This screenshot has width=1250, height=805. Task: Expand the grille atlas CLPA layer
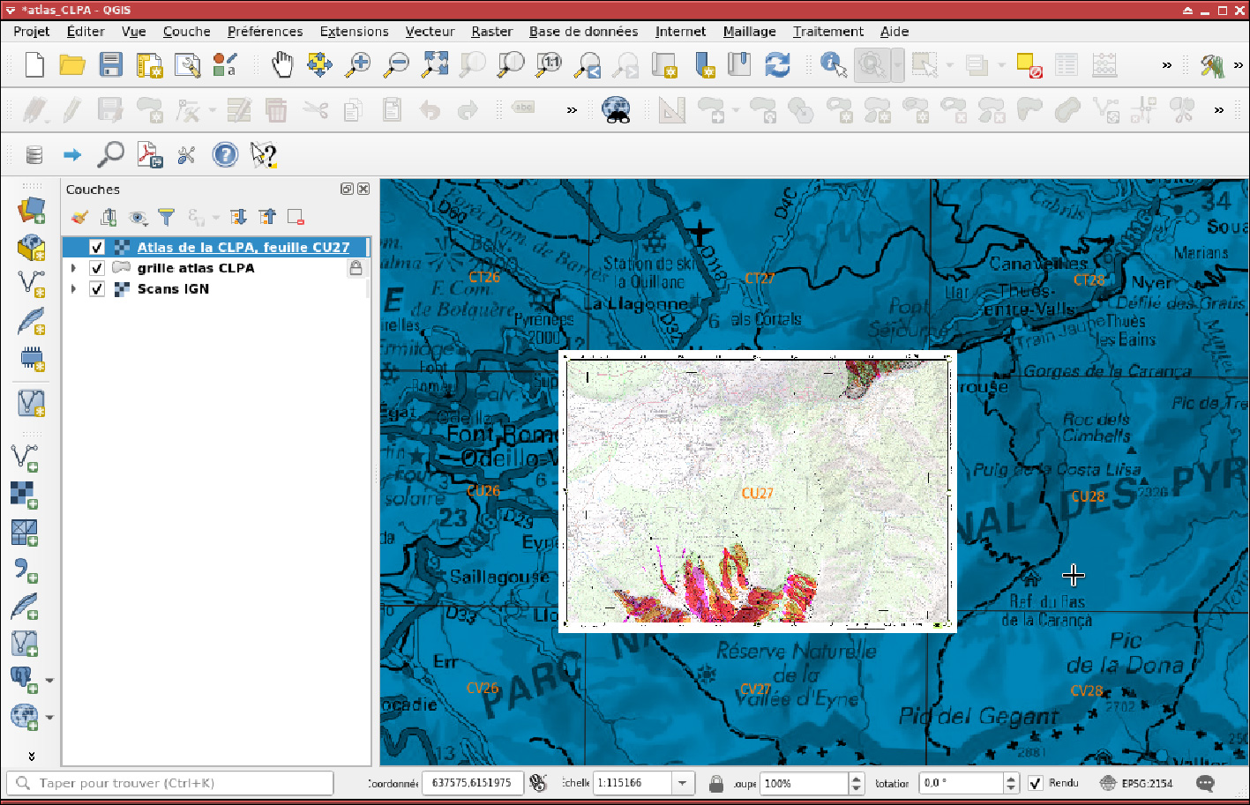[74, 268]
